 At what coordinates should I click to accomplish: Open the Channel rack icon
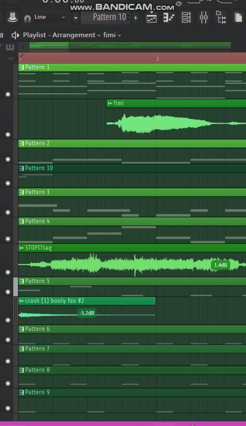point(186,18)
